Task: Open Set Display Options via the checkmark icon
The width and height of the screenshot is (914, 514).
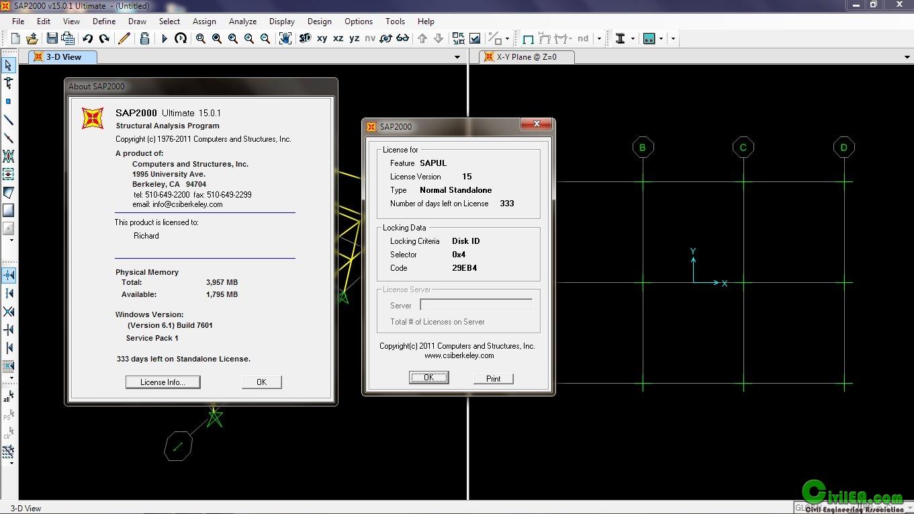Action: (x=475, y=38)
